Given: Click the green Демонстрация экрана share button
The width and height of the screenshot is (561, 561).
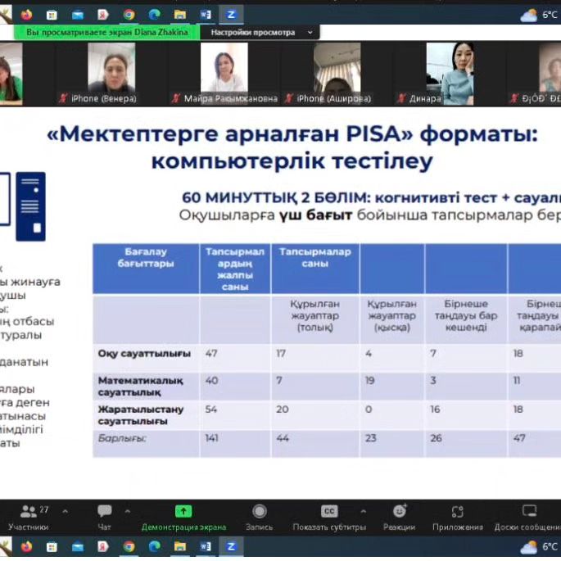Looking at the screenshot, I should coord(183,517).
